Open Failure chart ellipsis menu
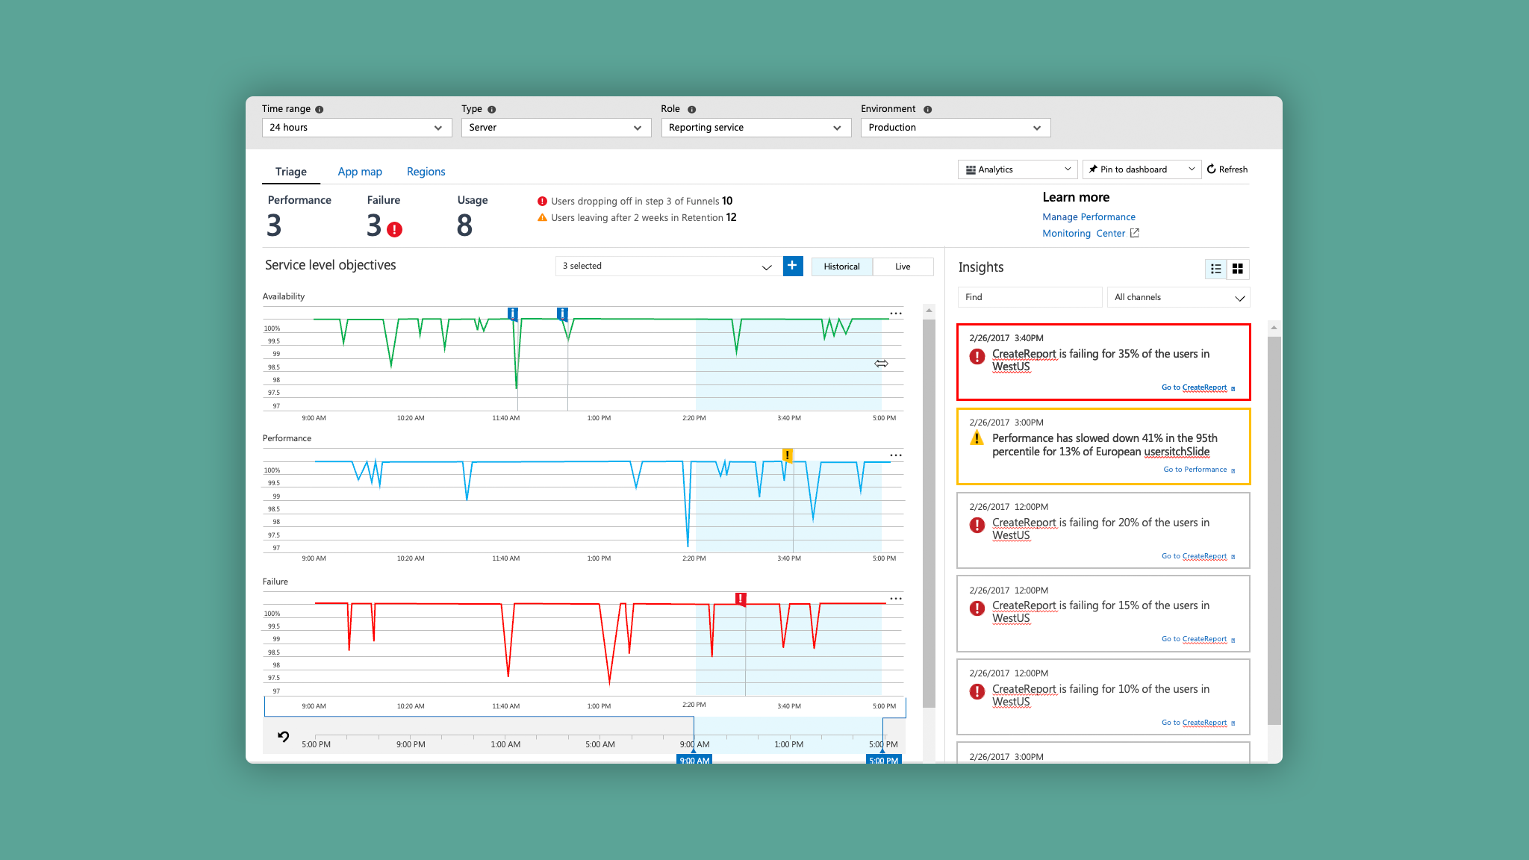The image size is (1529, 860). (895, 599)
